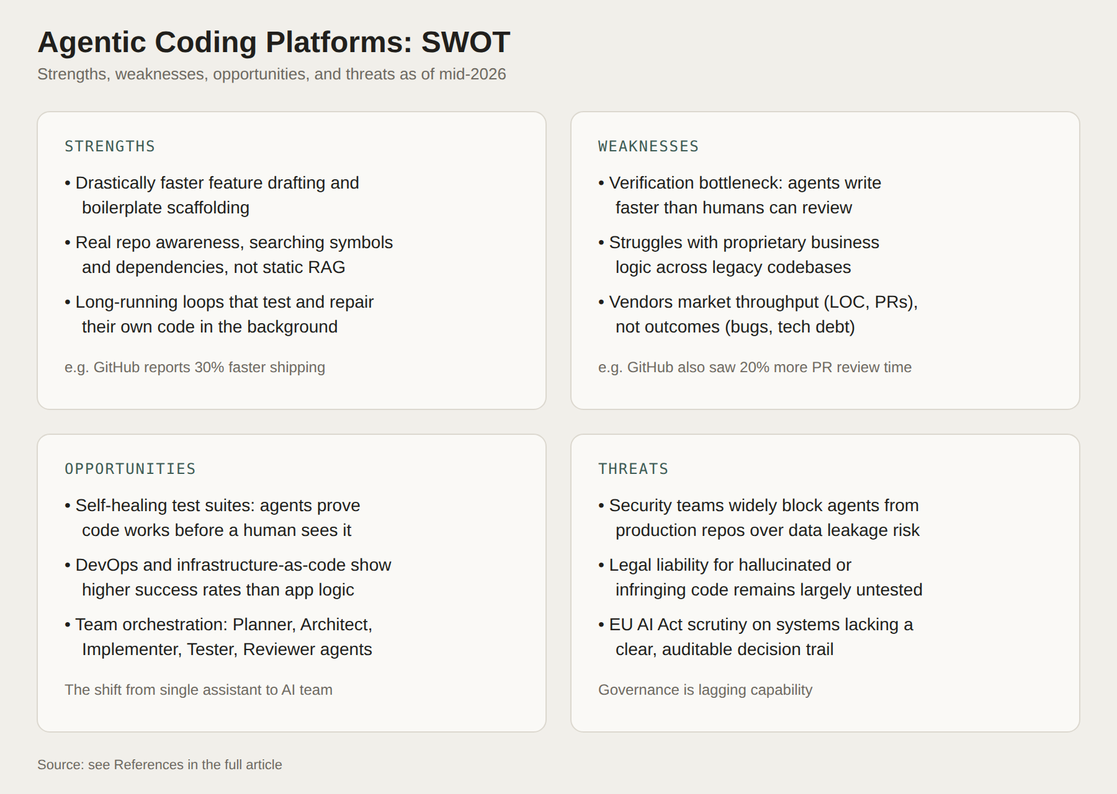Image resolution: width=1117 pixels, height=794 pixels.
Task: Select 'Struggles with proprietary business' bullet
Action: 738,255
